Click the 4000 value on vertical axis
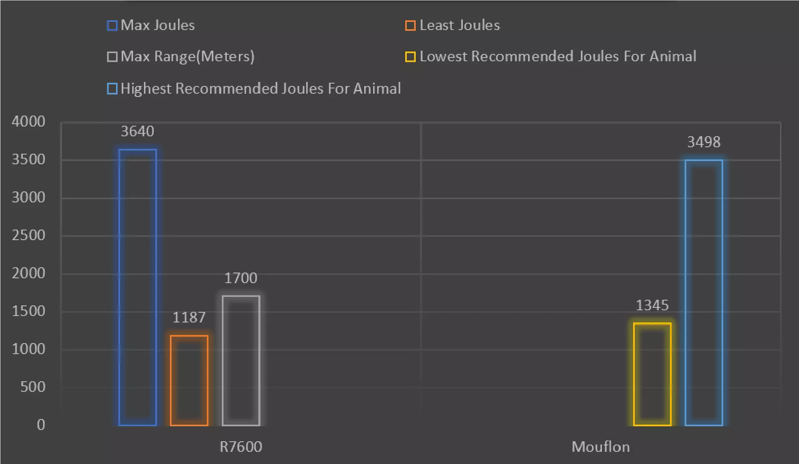This screenshot has height=464, width=799. click(x=28, y=121)
